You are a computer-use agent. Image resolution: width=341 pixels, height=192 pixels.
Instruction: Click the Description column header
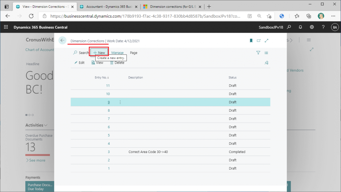click(x=136, y=77)
